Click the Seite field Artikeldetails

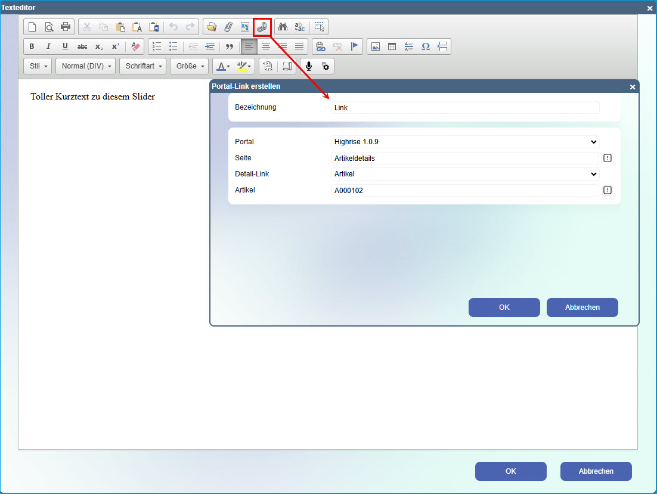click(465, 159)
